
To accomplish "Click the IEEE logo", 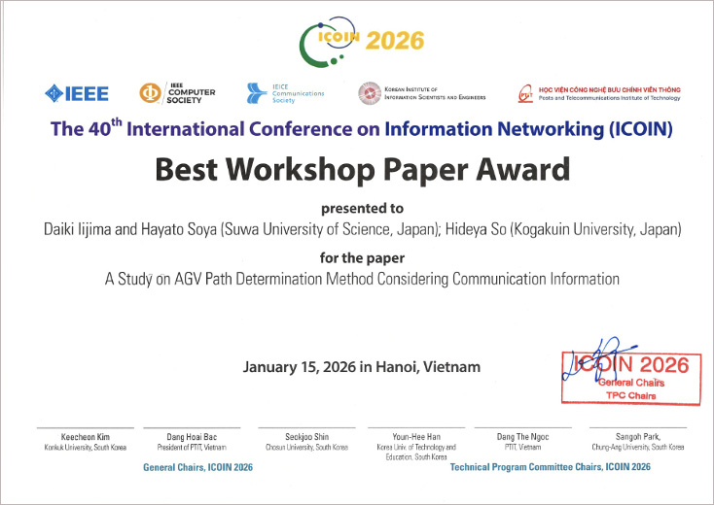I will tap(77, 93).
